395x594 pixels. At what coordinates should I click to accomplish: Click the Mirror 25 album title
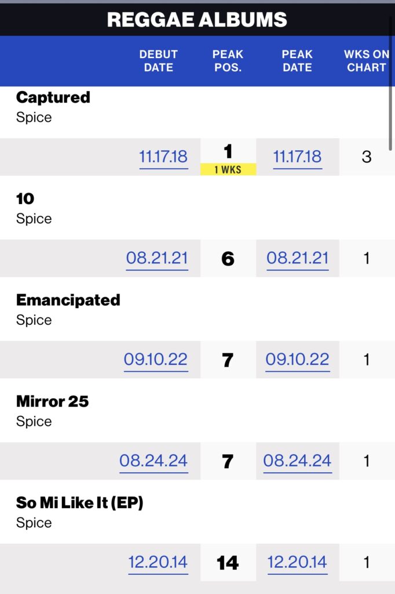(x=52, y=401)
